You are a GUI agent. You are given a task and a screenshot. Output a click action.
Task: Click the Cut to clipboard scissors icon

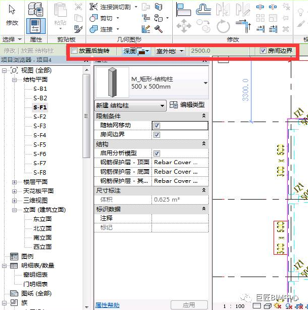click(79, 7)
